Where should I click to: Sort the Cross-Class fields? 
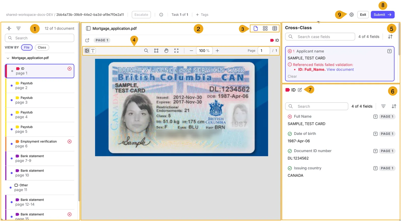(390, 37)
